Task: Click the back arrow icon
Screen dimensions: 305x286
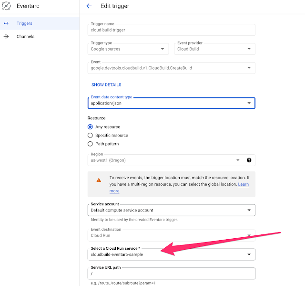Action: pos(89,6)
